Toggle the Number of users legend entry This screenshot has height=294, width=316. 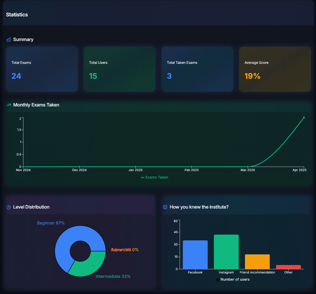233,279
